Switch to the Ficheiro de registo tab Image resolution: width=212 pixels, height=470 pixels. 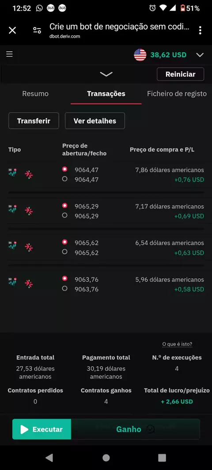[x=177, y=94]
